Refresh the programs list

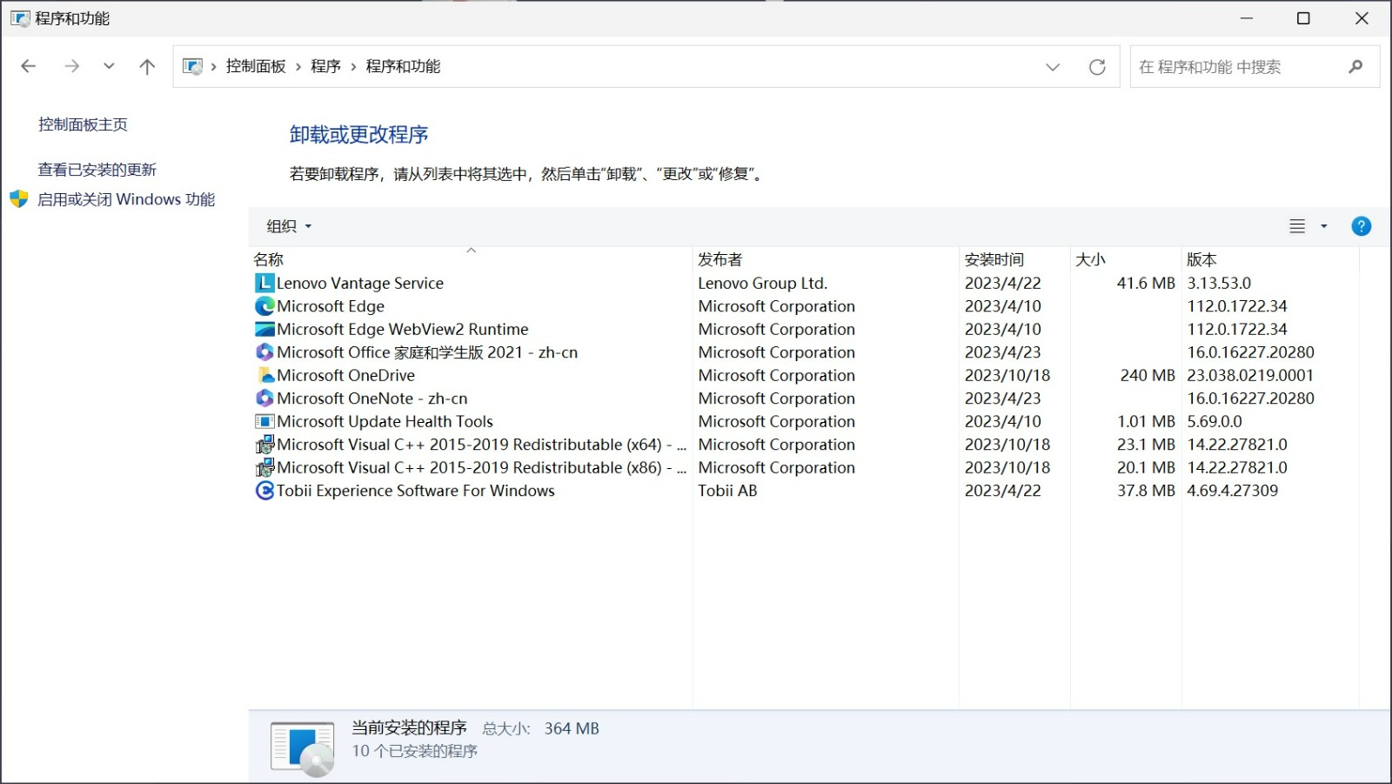tap(1097, 67)
